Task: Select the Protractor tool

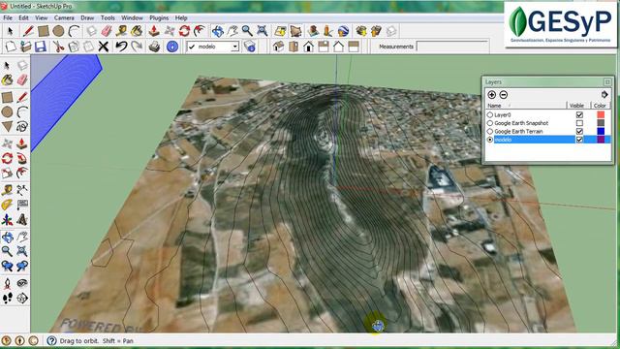Action: (x=7, y=205)
